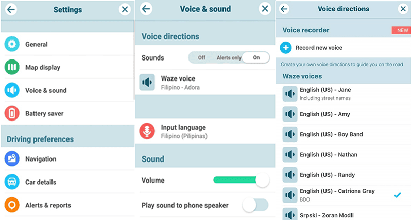Open Voice & sound menu item
Image resolution: width=412 pixels, height=220 pixels.
click(67, 90)
